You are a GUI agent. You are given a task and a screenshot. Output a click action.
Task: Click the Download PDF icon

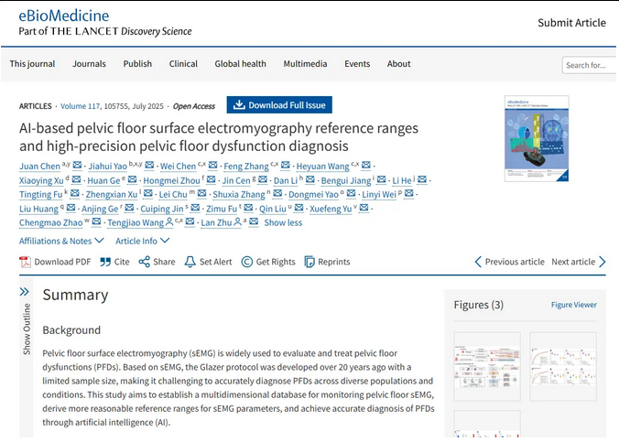click(26, 262)
